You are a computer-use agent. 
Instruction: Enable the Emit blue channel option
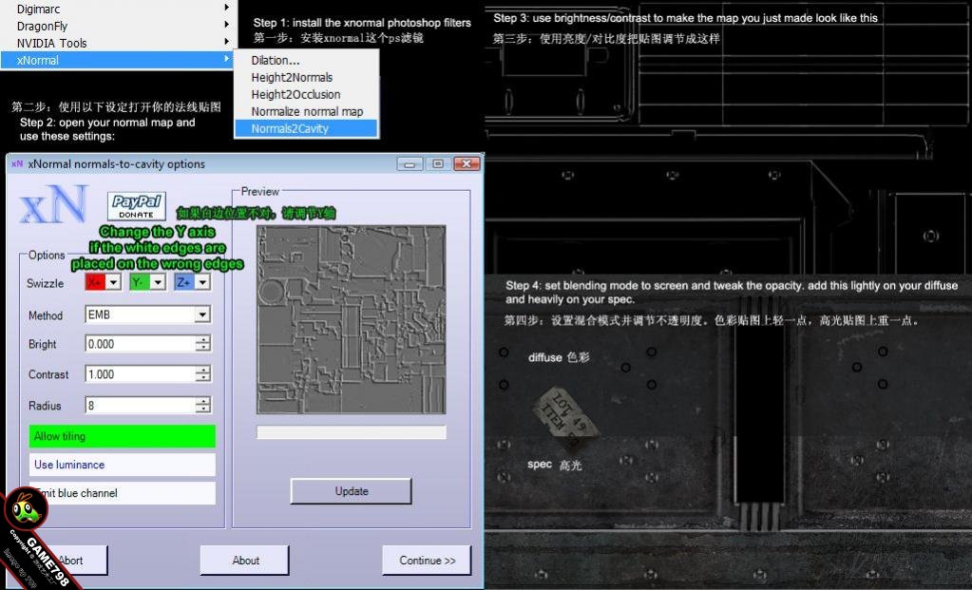coord(123,493)
